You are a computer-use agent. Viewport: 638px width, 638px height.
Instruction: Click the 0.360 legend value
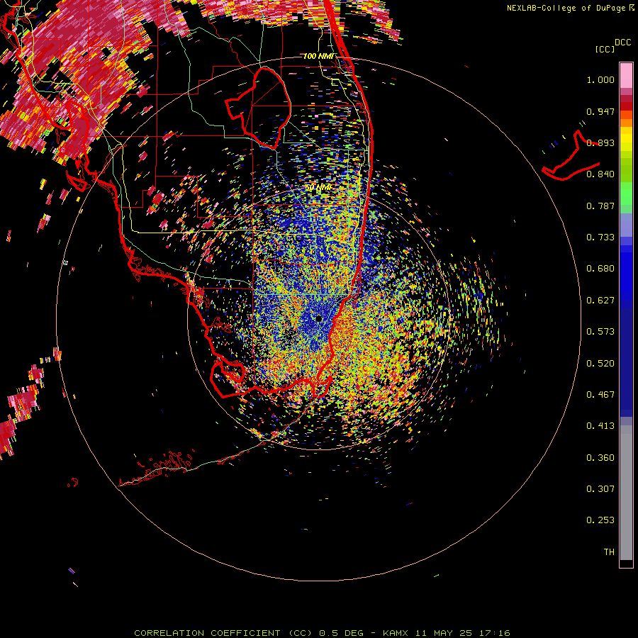[x=600, y=458]
